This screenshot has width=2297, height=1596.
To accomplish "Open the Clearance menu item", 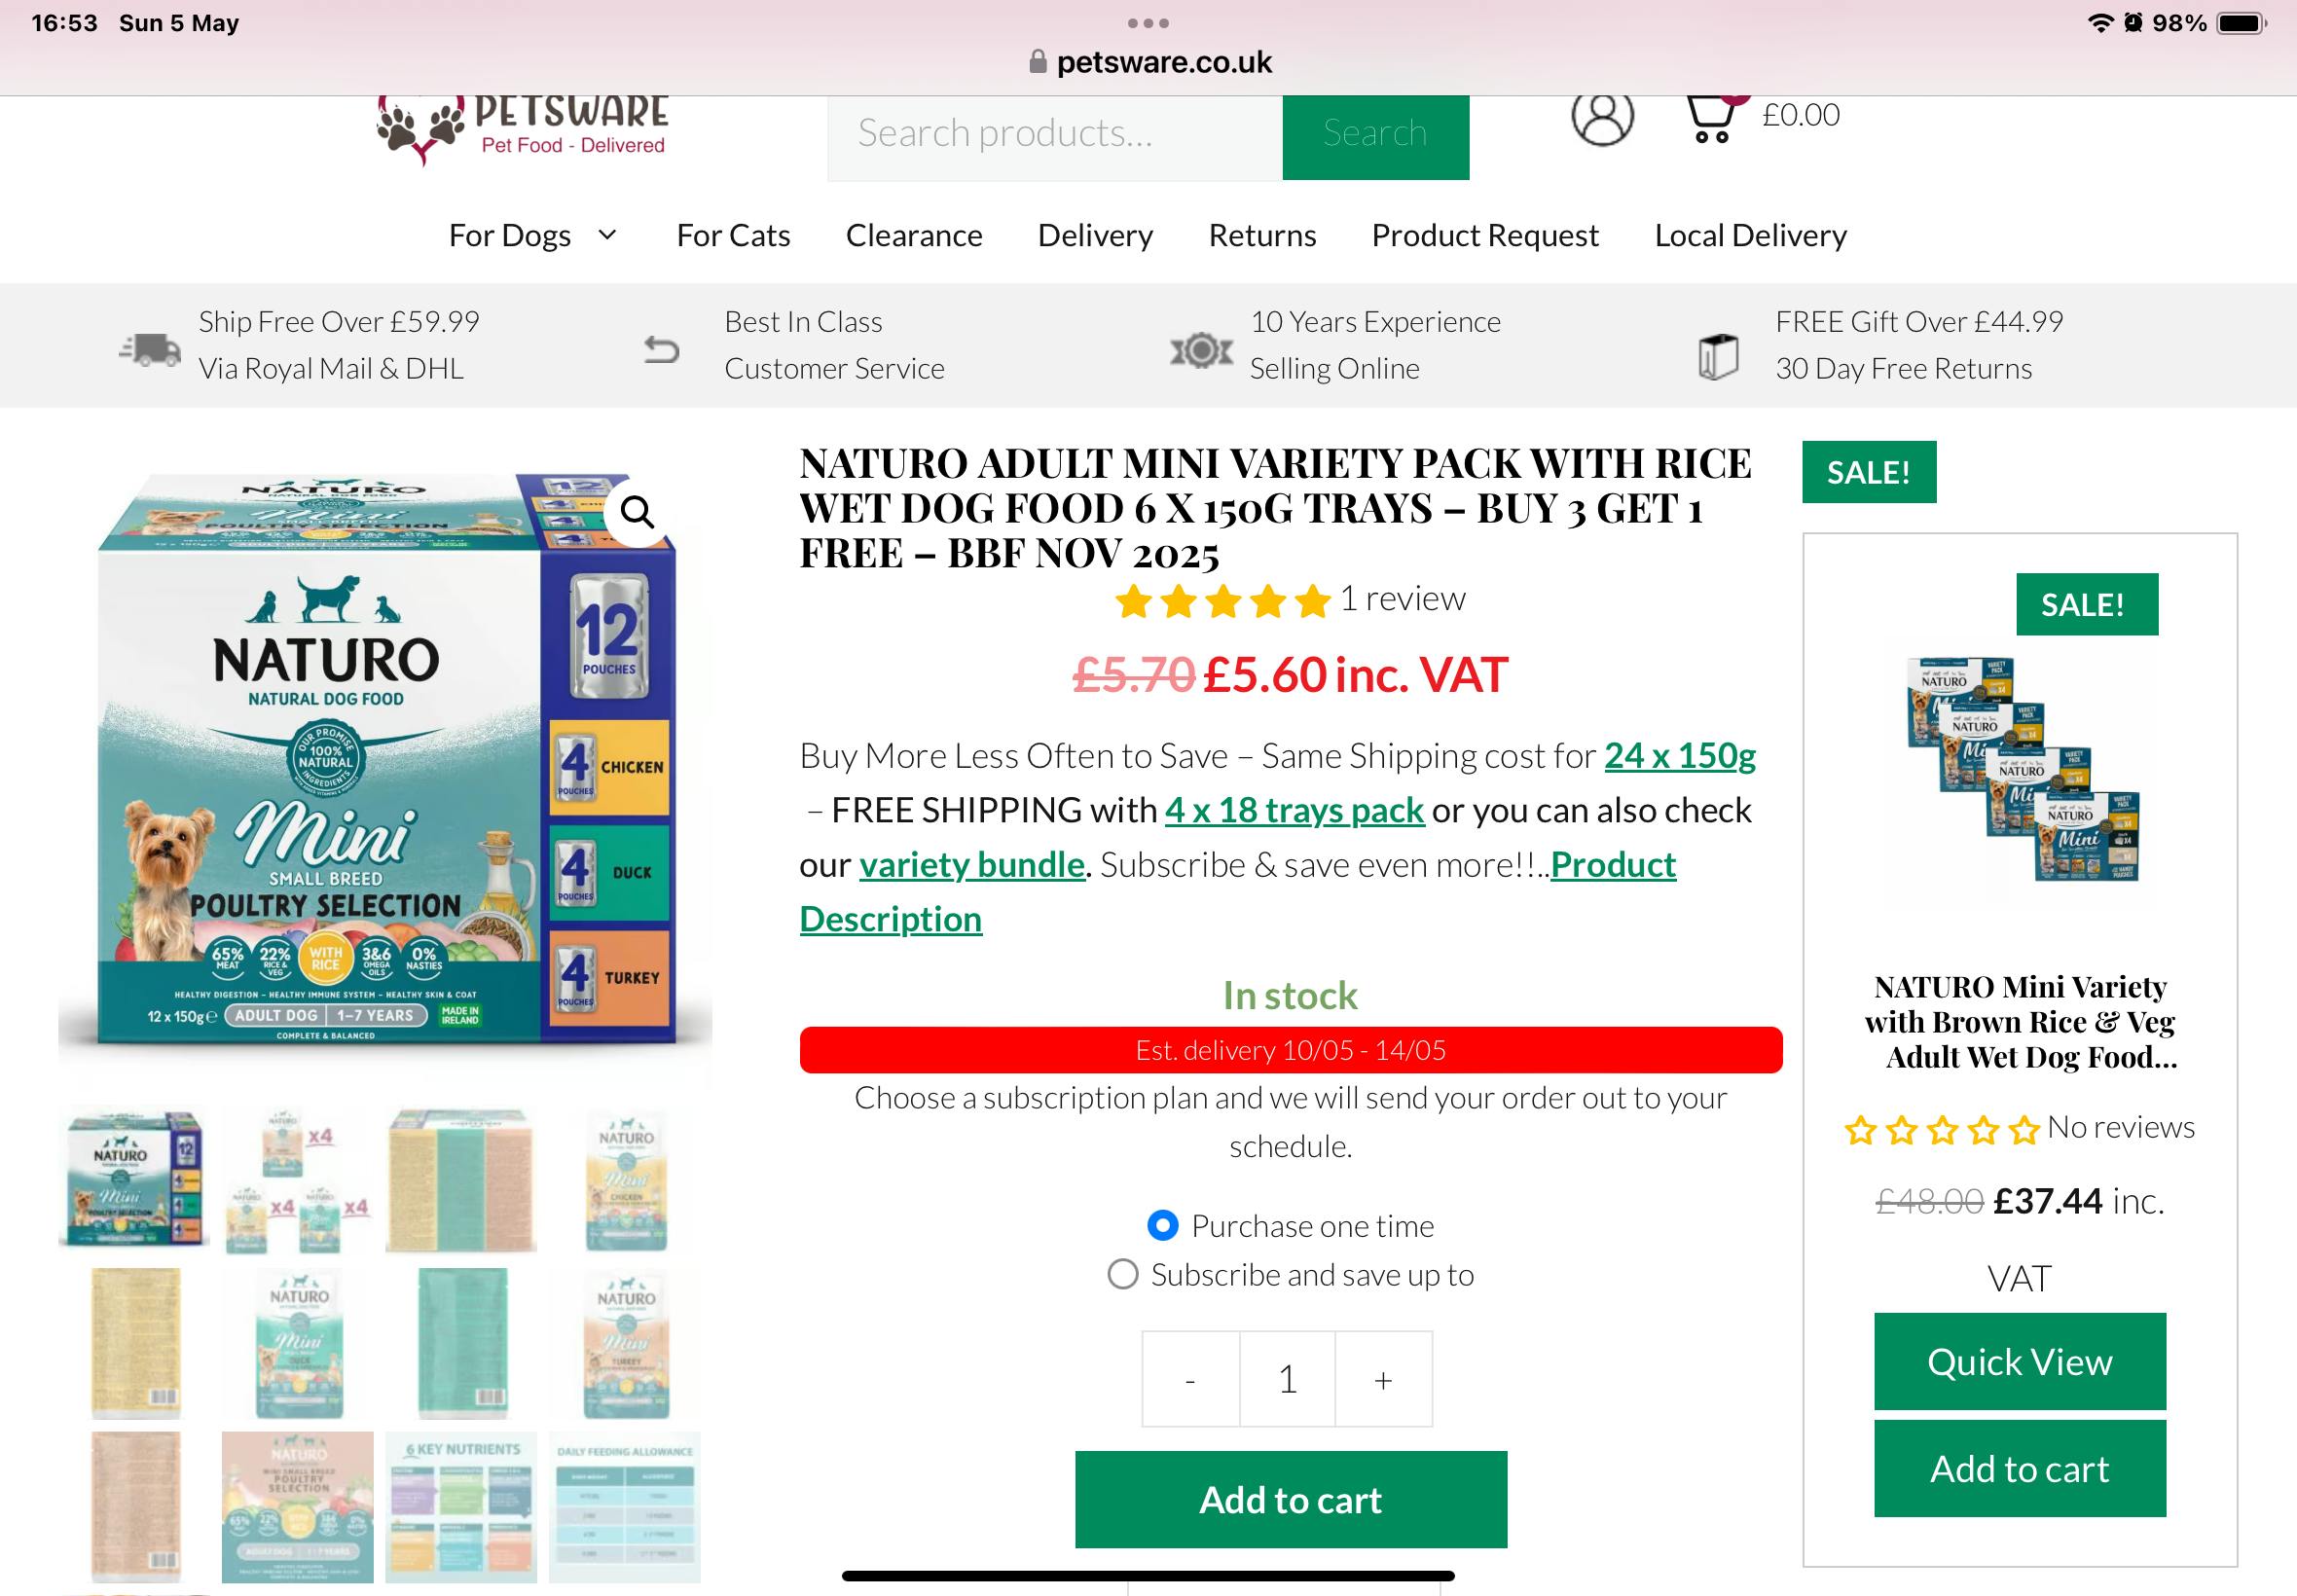I will pyautogui.click(x=914, y=235).
